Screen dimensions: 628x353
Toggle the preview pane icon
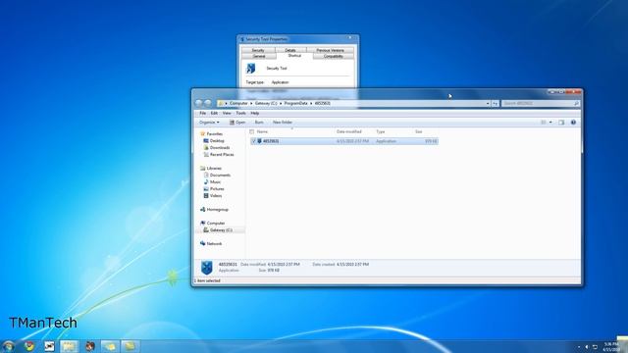[x=561, y=122]
